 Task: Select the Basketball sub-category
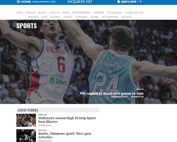33,17
